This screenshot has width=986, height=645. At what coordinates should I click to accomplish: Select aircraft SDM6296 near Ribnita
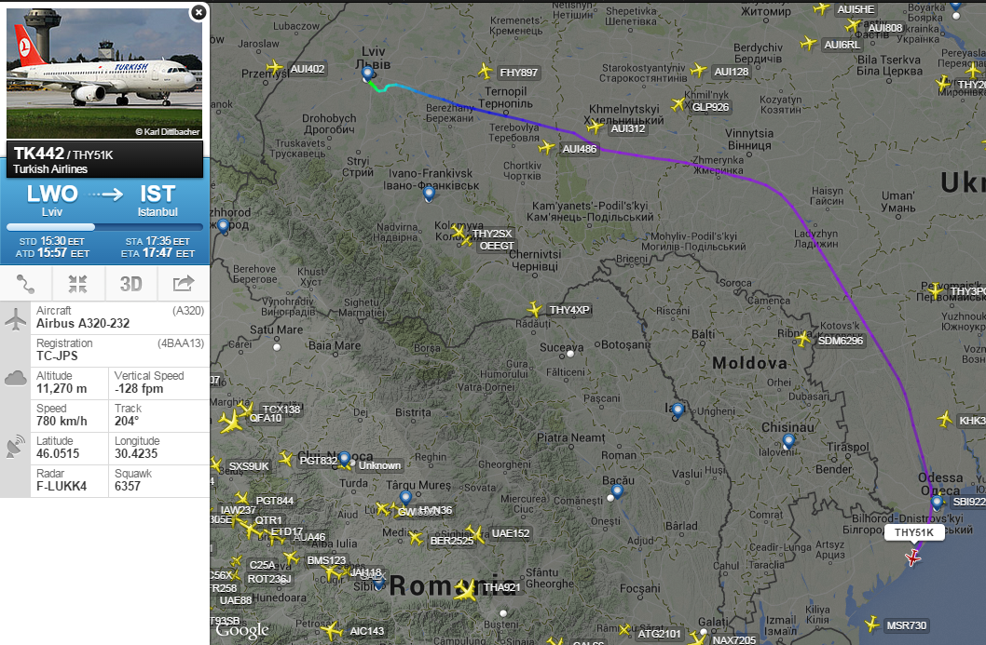click(x=803, y=340)
